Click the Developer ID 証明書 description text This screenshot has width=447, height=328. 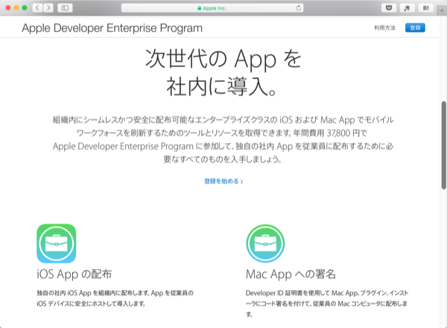(x=327, y=303)
